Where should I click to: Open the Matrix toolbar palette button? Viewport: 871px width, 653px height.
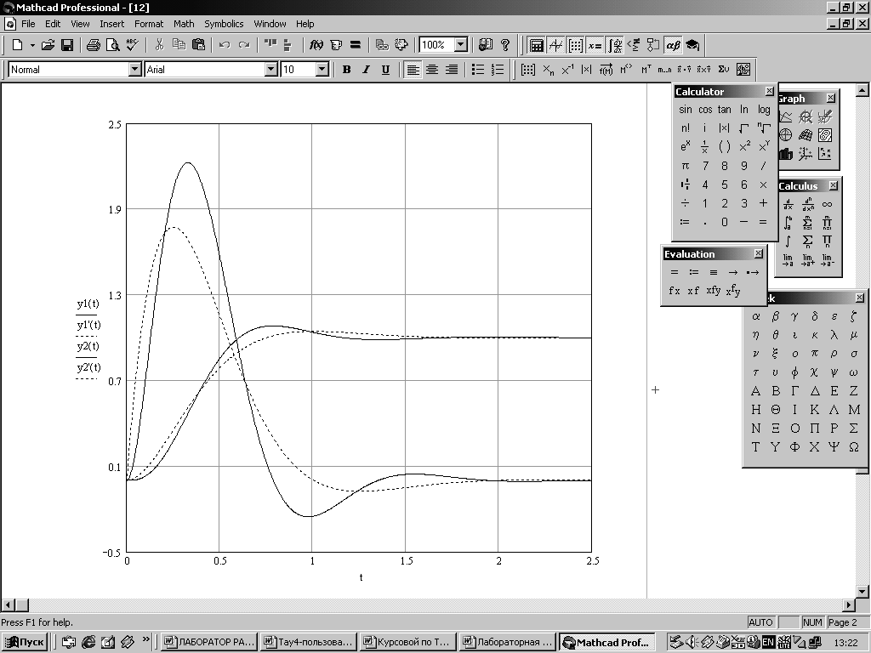click(576, 46)
